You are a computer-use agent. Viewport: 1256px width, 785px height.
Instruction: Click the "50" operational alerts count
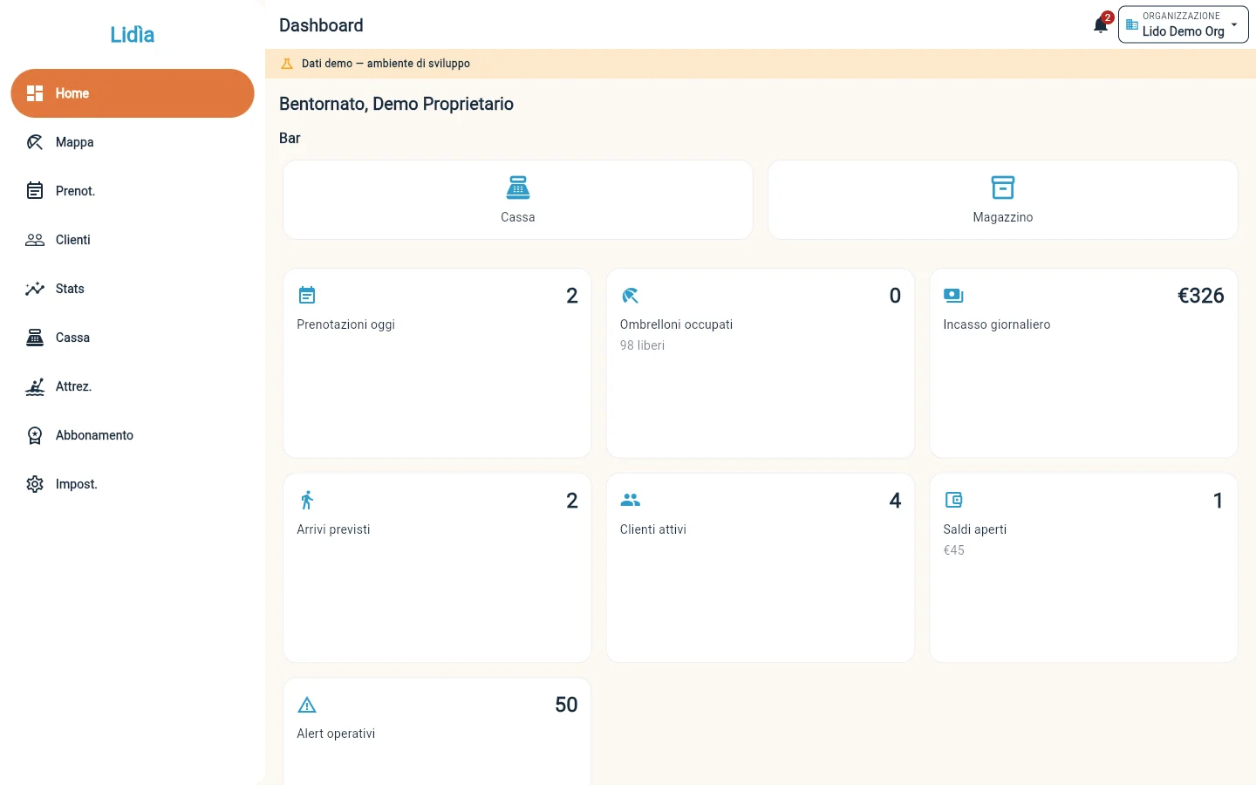coord(566,705)
